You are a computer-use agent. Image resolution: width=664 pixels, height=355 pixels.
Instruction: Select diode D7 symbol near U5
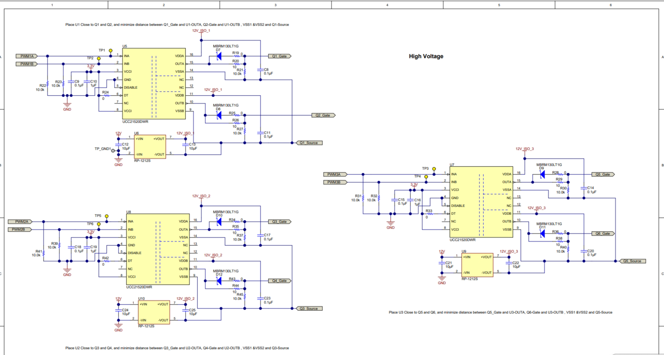pyautogui.click(x=219, y=56)
